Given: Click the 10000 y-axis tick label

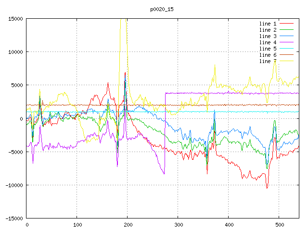Looking at the screenshot, I should click(x=14, y=52).
